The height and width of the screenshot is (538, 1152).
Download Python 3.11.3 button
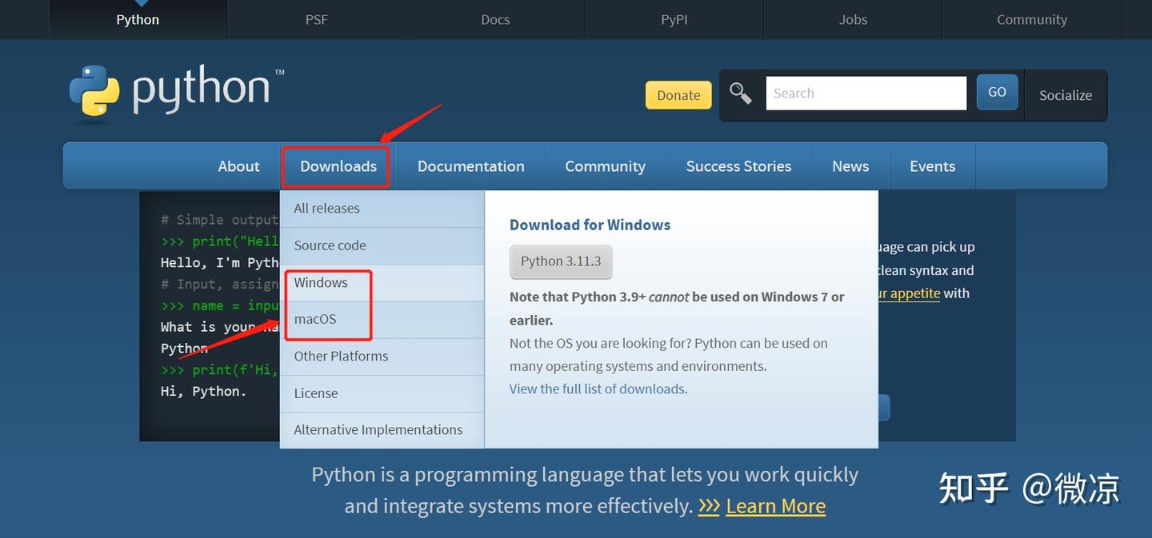[561, 261]
